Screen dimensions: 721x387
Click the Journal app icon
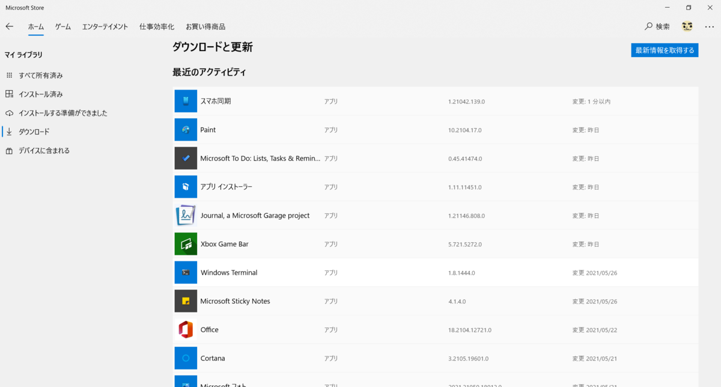tap(186, 215)
